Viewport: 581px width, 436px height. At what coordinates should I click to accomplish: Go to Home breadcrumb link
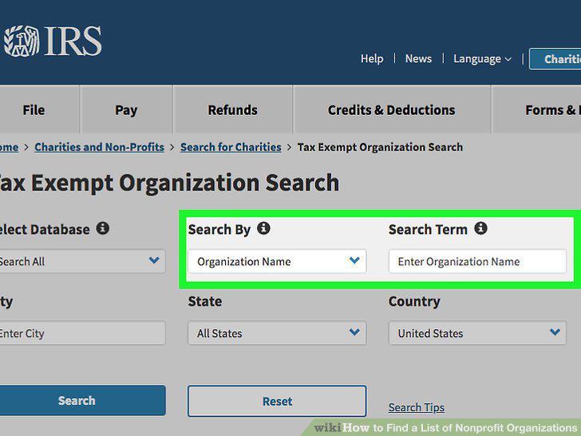click(x=9, y=147)
